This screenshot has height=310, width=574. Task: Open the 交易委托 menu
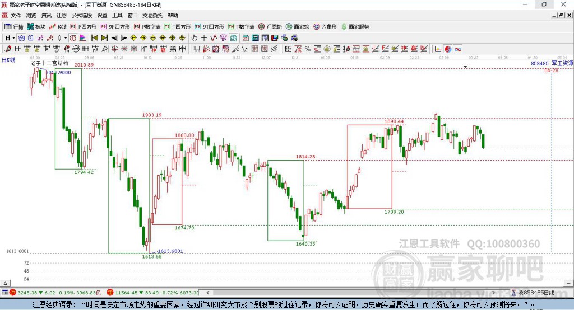pos(152,15)
